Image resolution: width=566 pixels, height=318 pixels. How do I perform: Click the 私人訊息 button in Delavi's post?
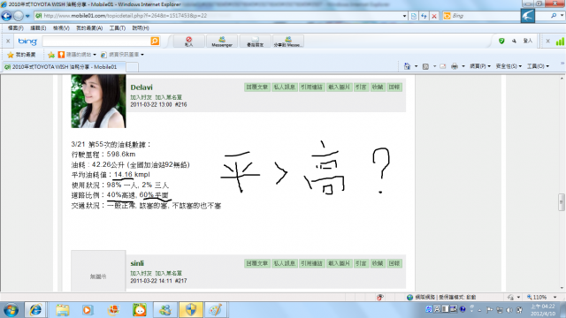click(285, 87)
